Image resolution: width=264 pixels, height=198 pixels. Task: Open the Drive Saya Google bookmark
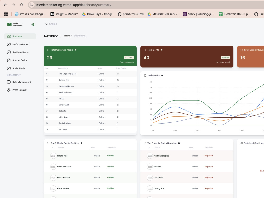pos(98,14)
